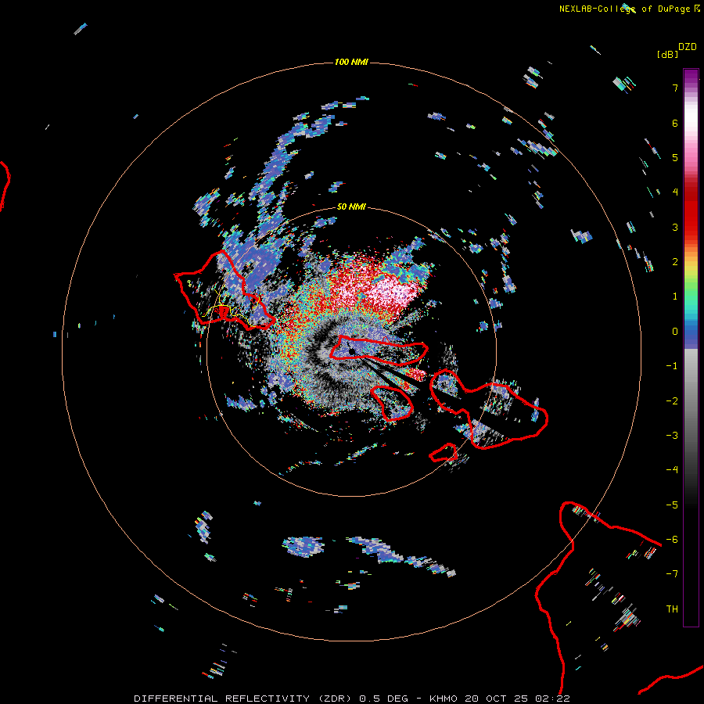This screenshot has width=704, height=704.
Task: Click the -1 value on color scale
Action: tap(672, 366)
